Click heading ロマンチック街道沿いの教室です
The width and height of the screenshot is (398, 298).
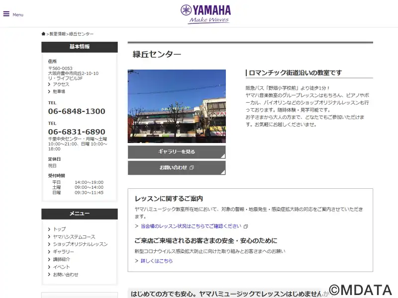[x=295, y=73]
